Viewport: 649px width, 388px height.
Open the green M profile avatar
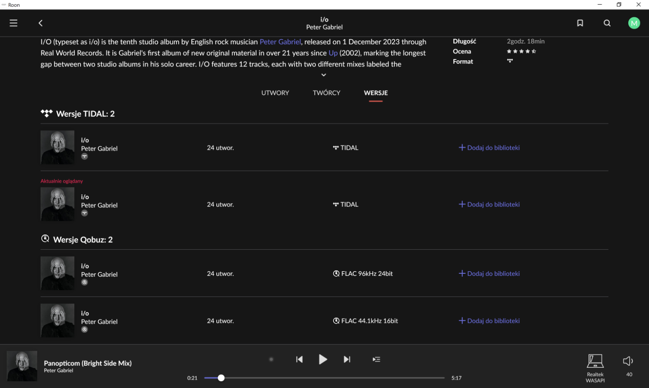tap(634, 23)
